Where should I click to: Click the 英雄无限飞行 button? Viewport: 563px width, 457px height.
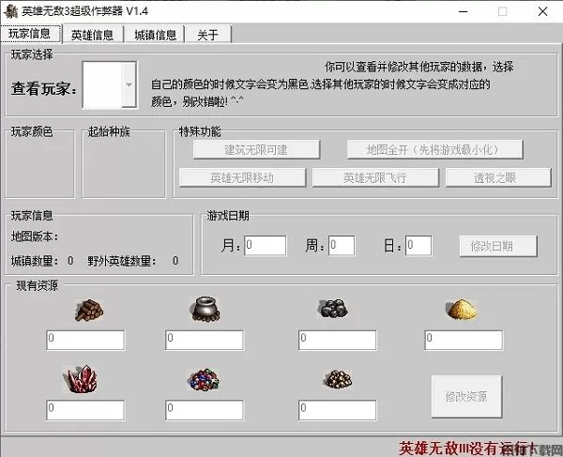[375, 177]
